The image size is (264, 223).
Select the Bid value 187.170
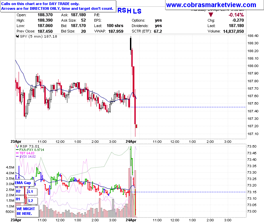pos(78,26)
